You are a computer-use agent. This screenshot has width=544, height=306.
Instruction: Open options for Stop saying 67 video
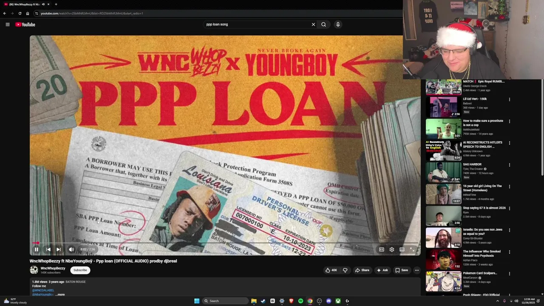point(509,209)
